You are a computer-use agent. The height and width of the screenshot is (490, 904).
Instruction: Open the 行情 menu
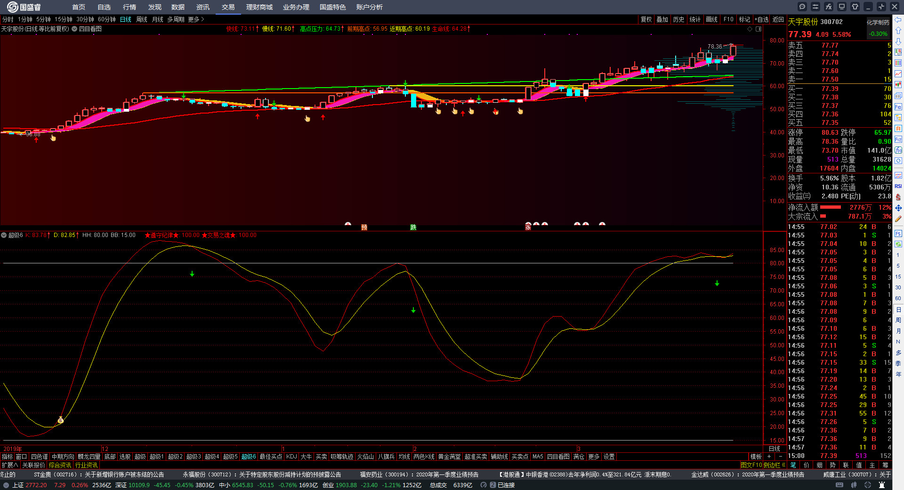[x=129, y=7]
